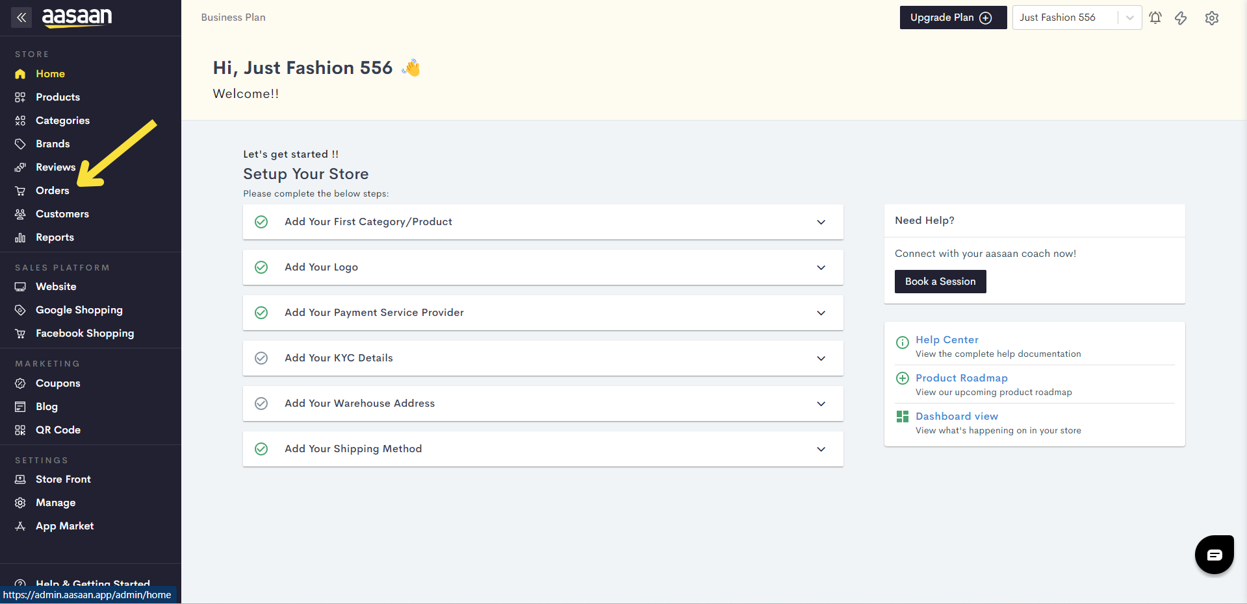Viewport: 1247px width, 604px height.
Task: Open Coupons in sidebar
Action: (x=58, y=383)
